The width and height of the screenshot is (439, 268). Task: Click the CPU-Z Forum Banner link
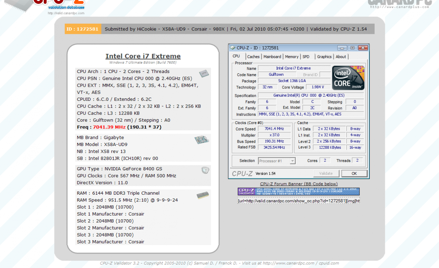click(x=299, y=184)
